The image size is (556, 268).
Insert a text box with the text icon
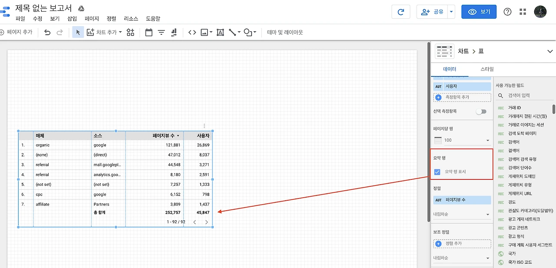[x=220, y=32]
